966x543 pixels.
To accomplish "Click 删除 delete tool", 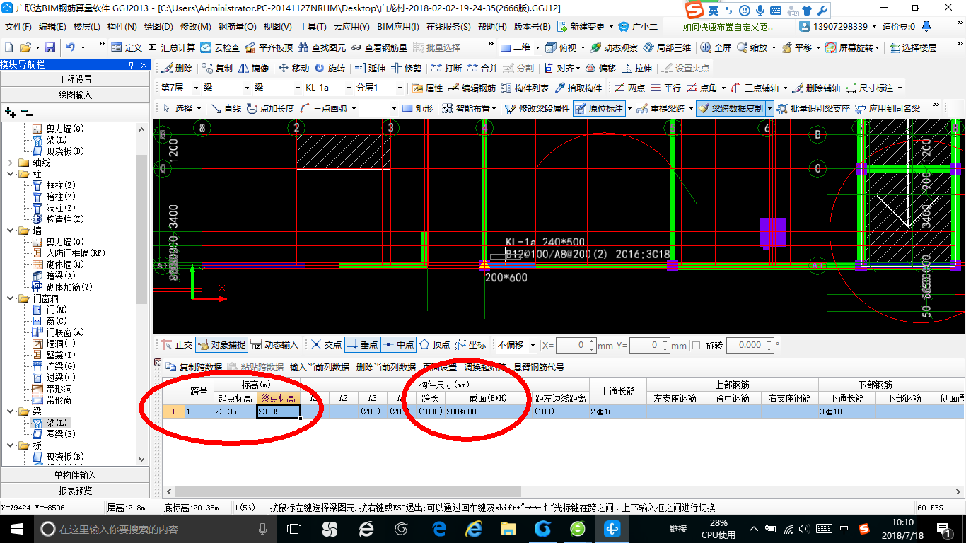I will (x=177, y=68).
